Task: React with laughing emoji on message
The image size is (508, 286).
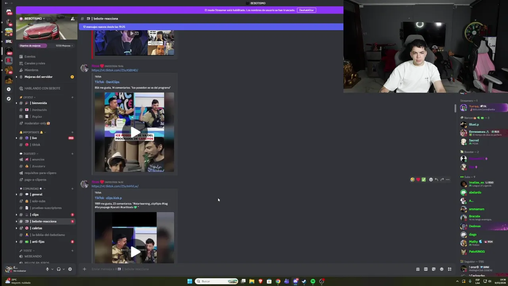Action: (412, 180)
